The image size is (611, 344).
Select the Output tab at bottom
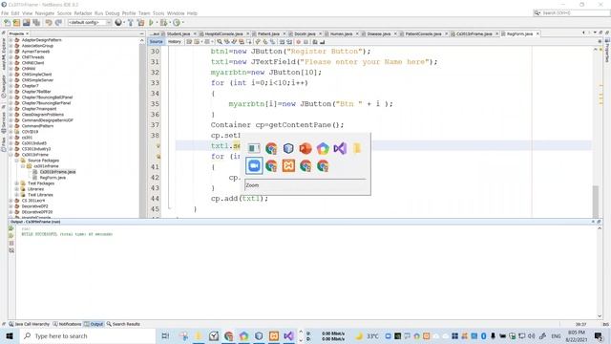click(94, 324)
